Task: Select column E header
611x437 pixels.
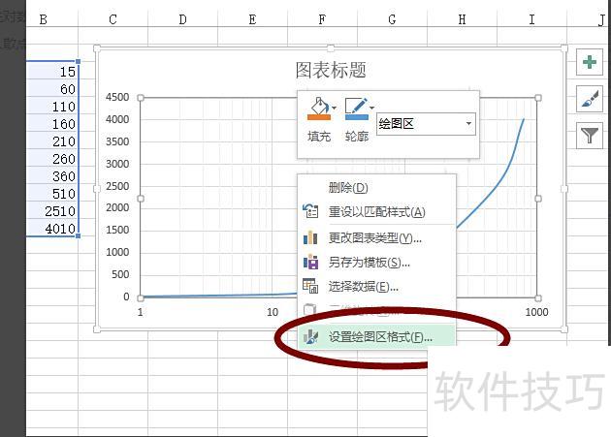Action: coord(252,19)
